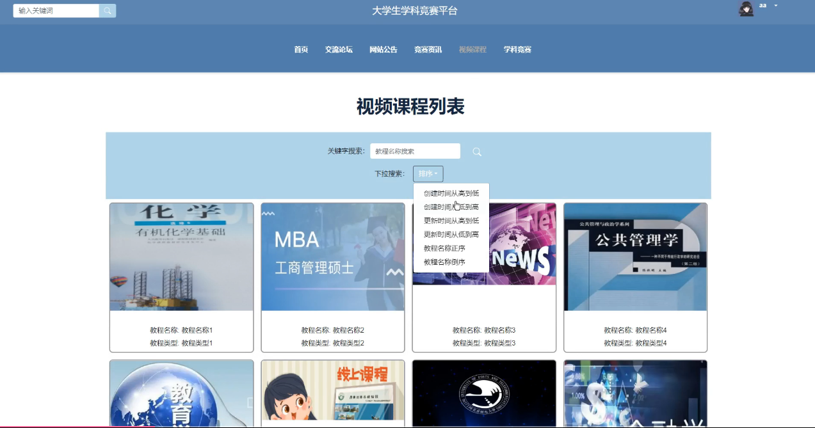815x428 pixels.
Task: Click the 教程名称搜索 input field
Action: [x=415, y=151]
